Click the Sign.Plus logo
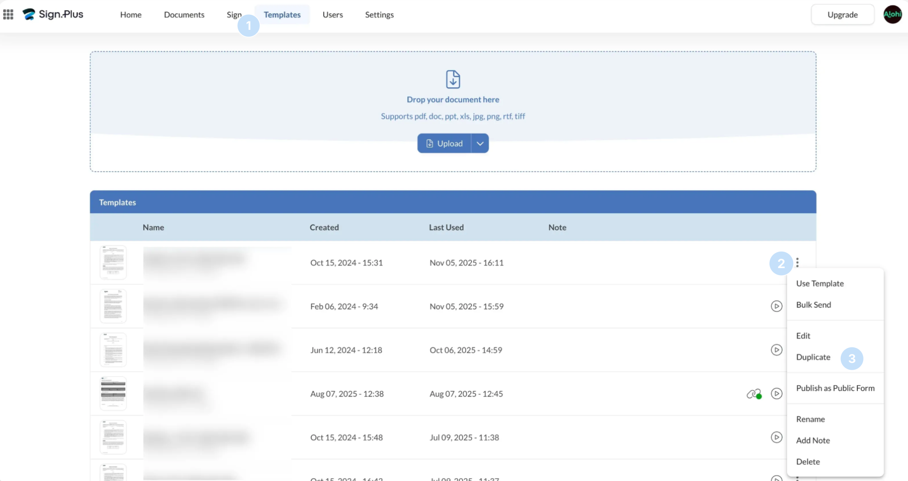Viewport: 908px width, 481px height. point(53,14)
